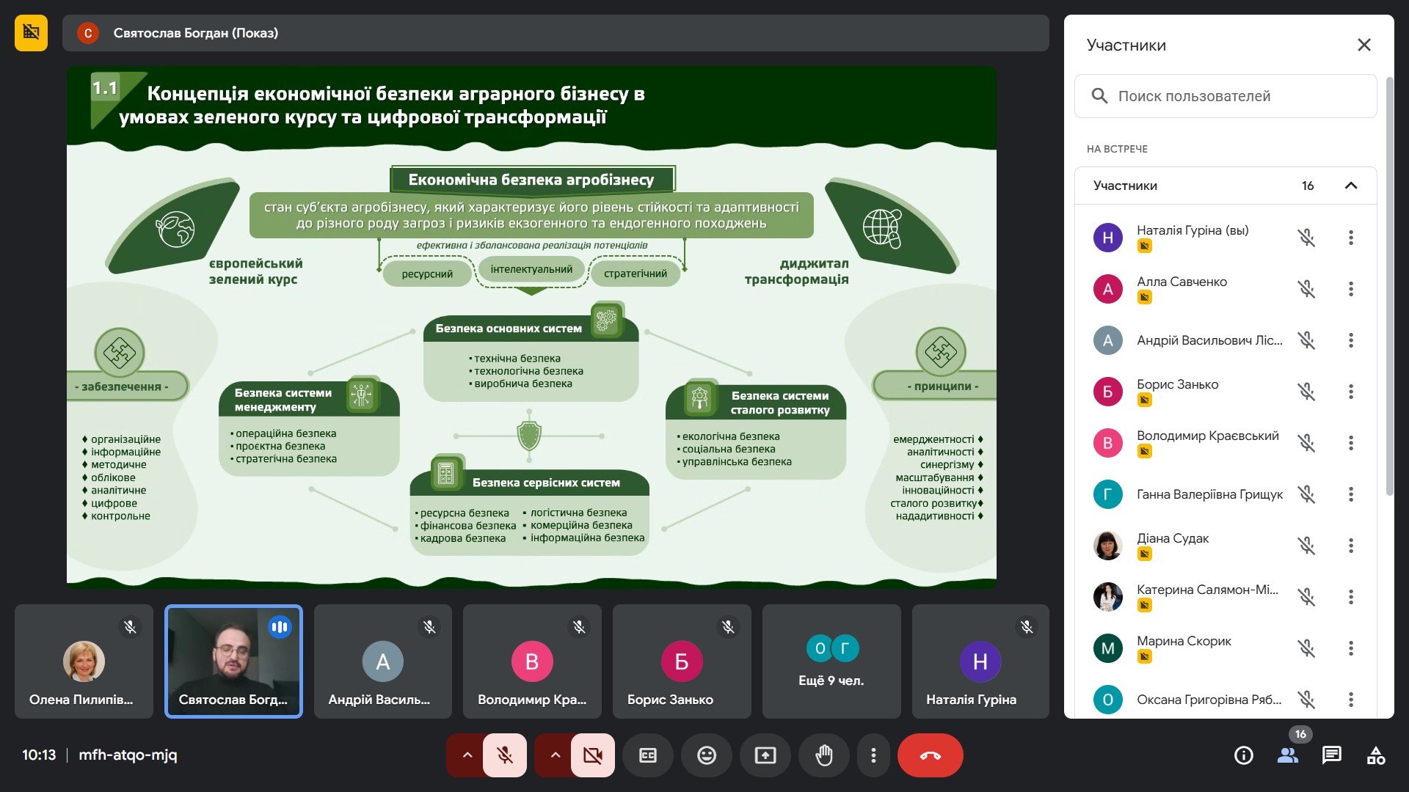
Task: Leave the call with red button
Action: [930, 755]
